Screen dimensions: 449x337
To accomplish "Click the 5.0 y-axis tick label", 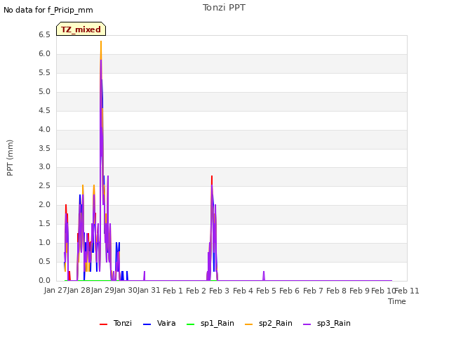I will click(x=45, y=92).
